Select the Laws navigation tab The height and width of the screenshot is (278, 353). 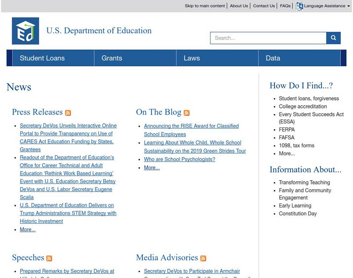click(x=192, y=58)
